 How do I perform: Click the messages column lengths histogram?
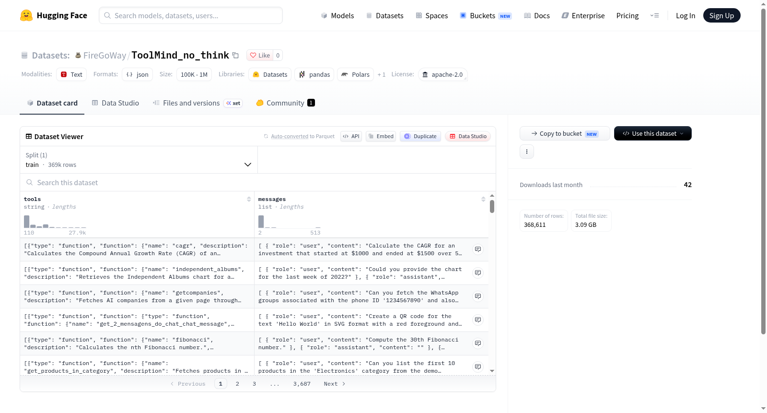(x=289, y=222)
